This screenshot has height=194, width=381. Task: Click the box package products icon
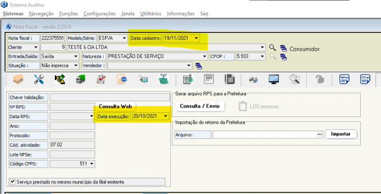(x=18, y=79)
